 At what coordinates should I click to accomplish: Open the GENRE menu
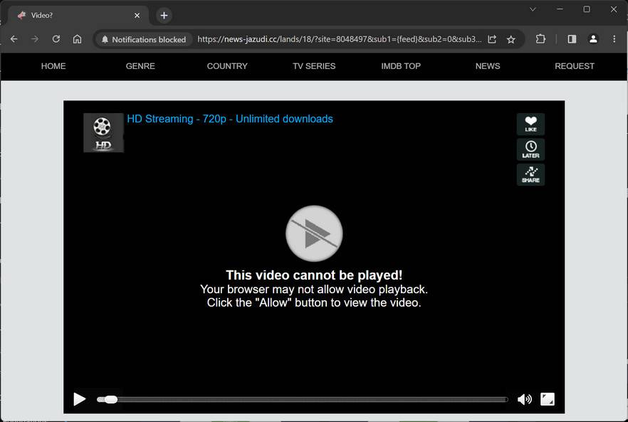click(140, 66)
